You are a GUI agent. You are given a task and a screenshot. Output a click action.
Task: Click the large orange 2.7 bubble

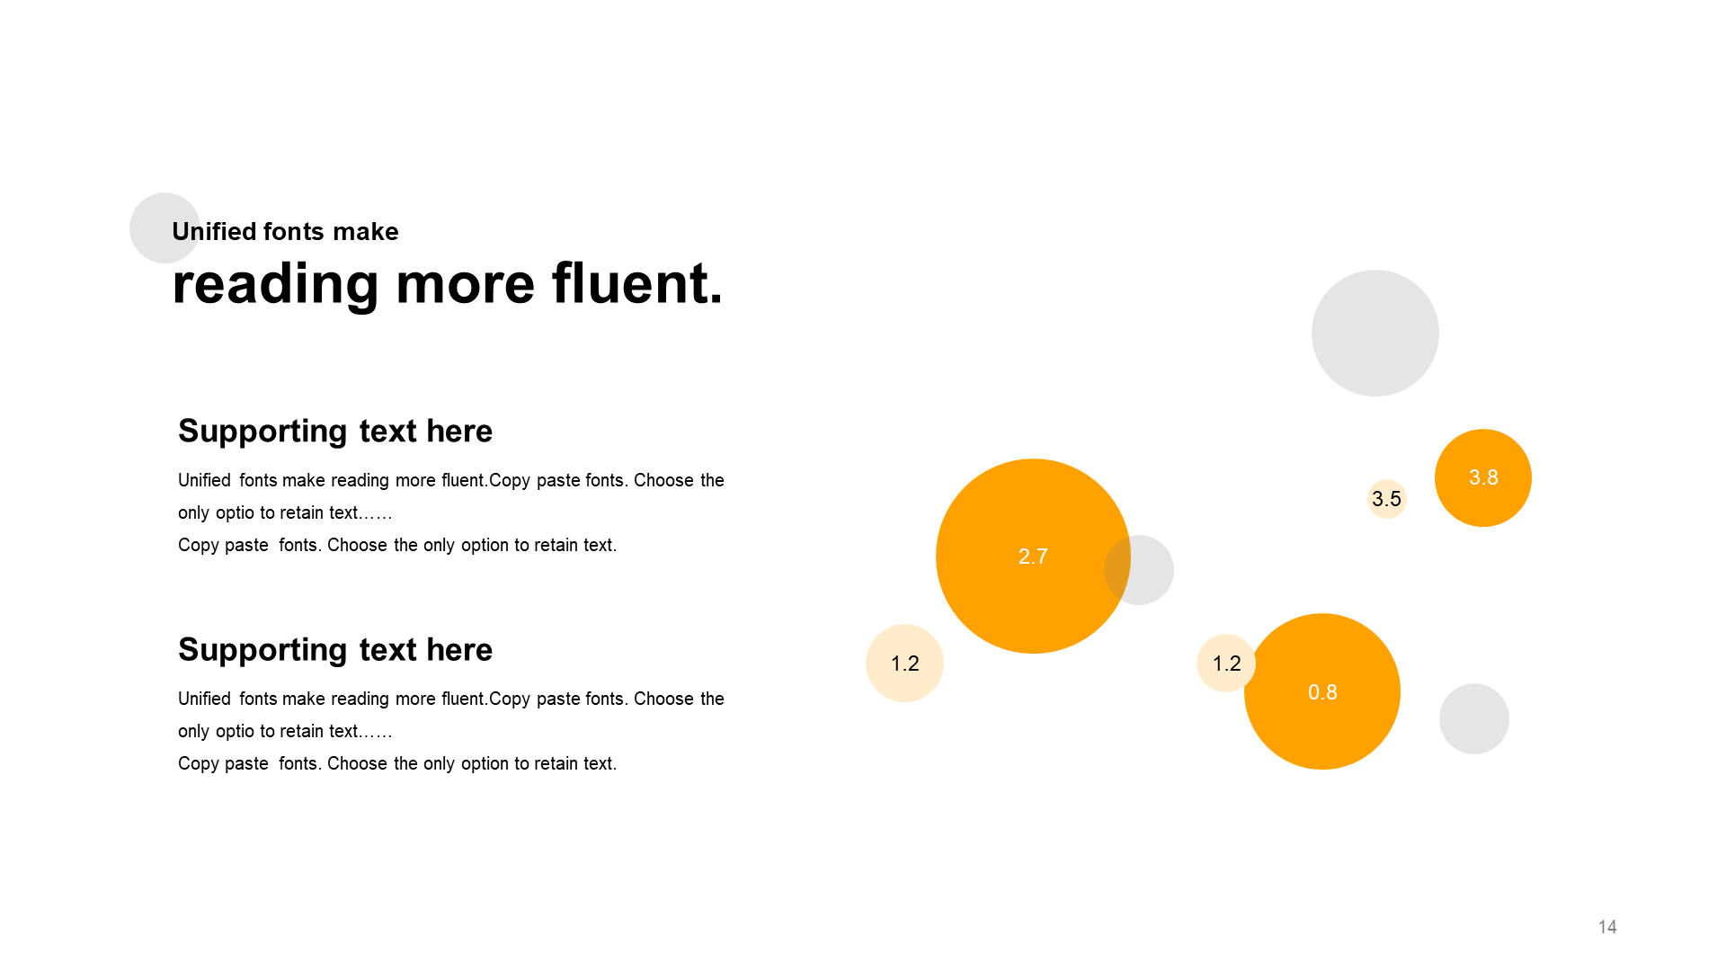tap(1033, 556)
